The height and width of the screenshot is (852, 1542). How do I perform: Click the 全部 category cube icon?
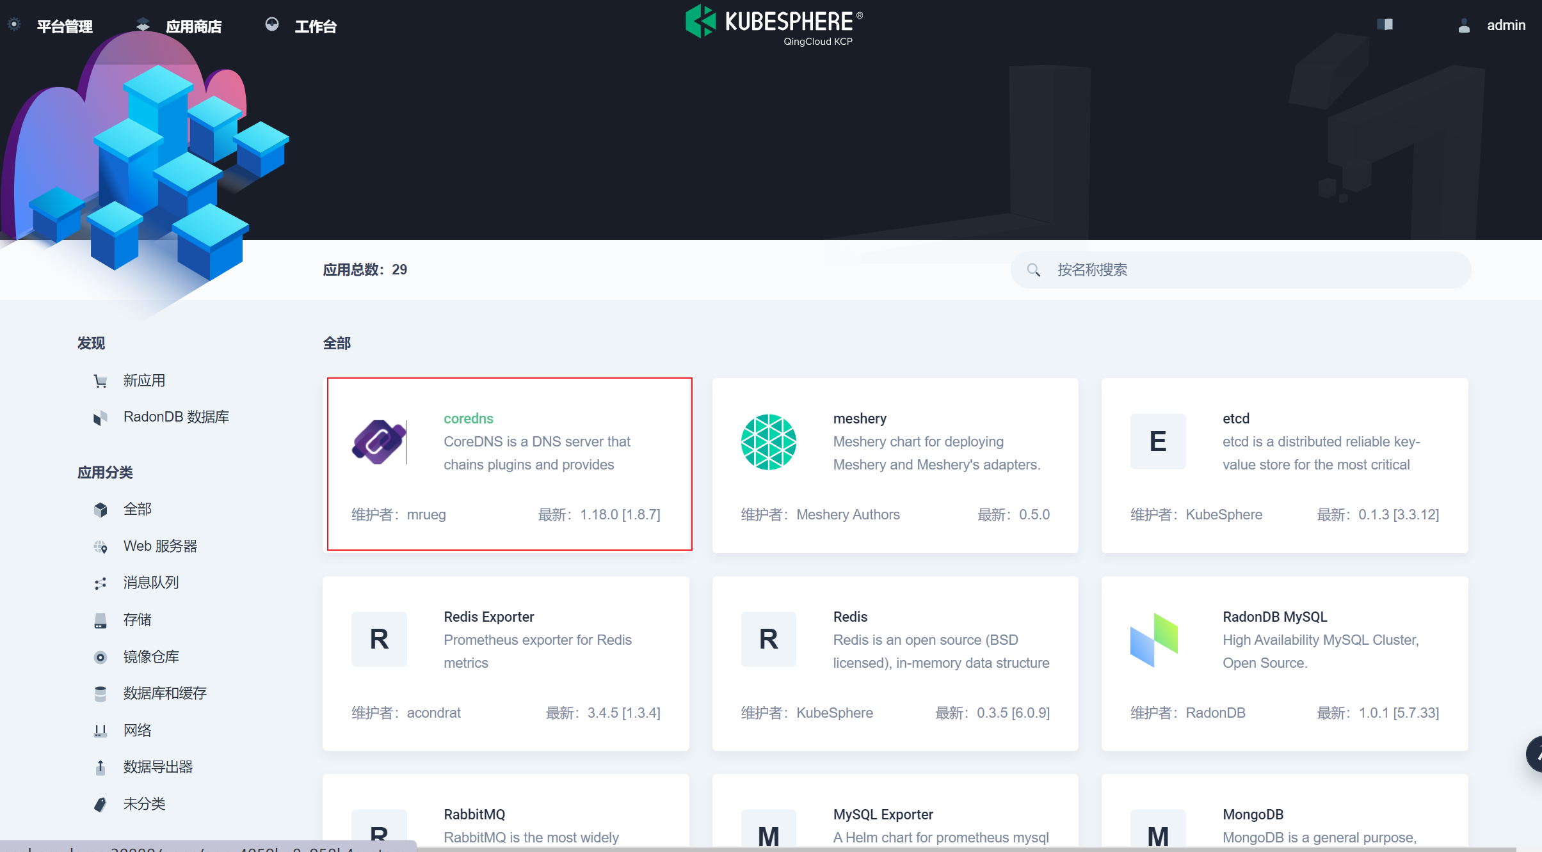(100, 510)
